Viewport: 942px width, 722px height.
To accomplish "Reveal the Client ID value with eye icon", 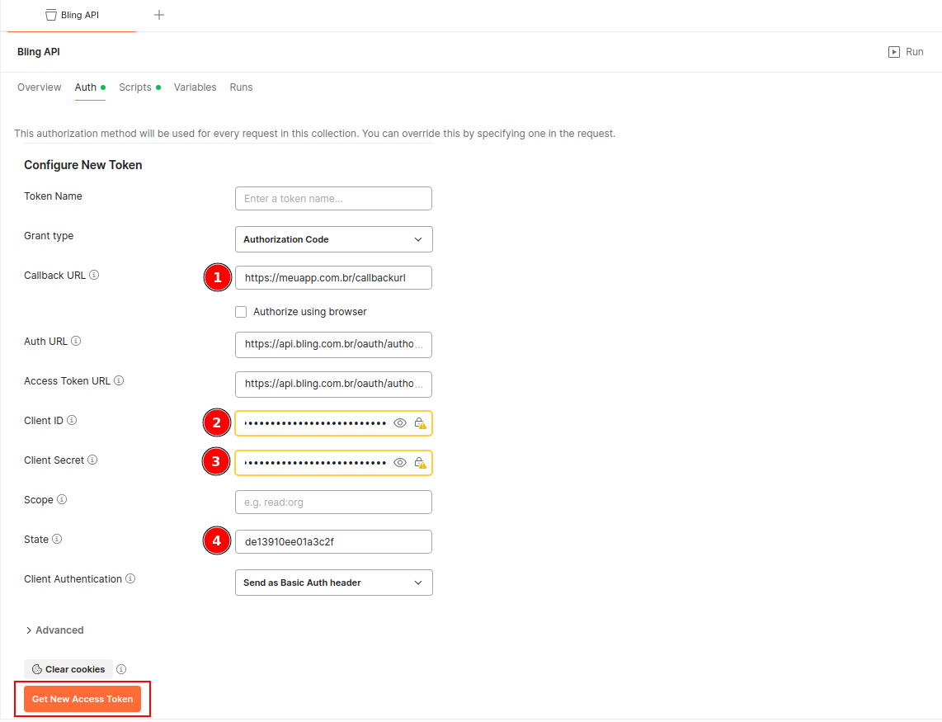I will (x=400, y=423).
